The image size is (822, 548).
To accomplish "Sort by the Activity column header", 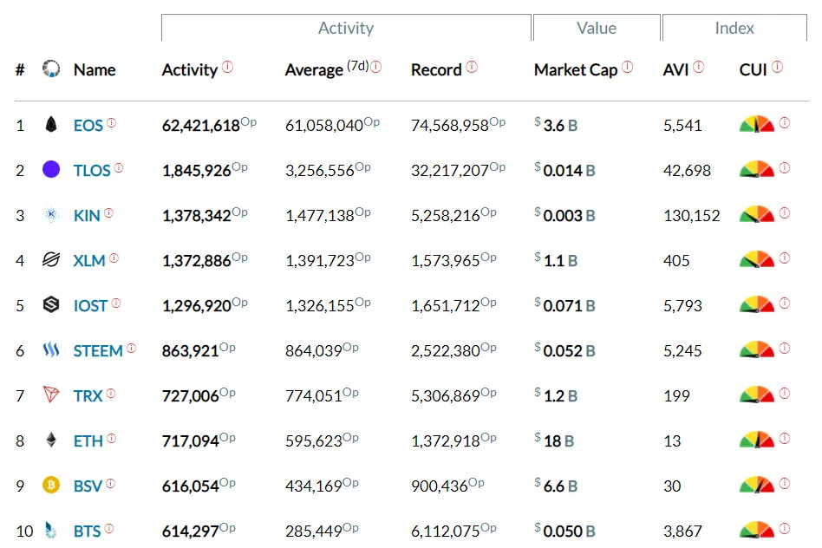I will (189, 69).
